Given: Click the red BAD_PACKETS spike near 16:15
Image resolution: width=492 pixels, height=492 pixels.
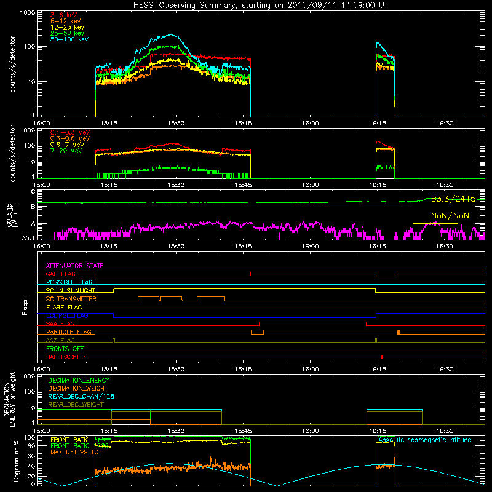Looking at the screenshot, I should 382,357.
